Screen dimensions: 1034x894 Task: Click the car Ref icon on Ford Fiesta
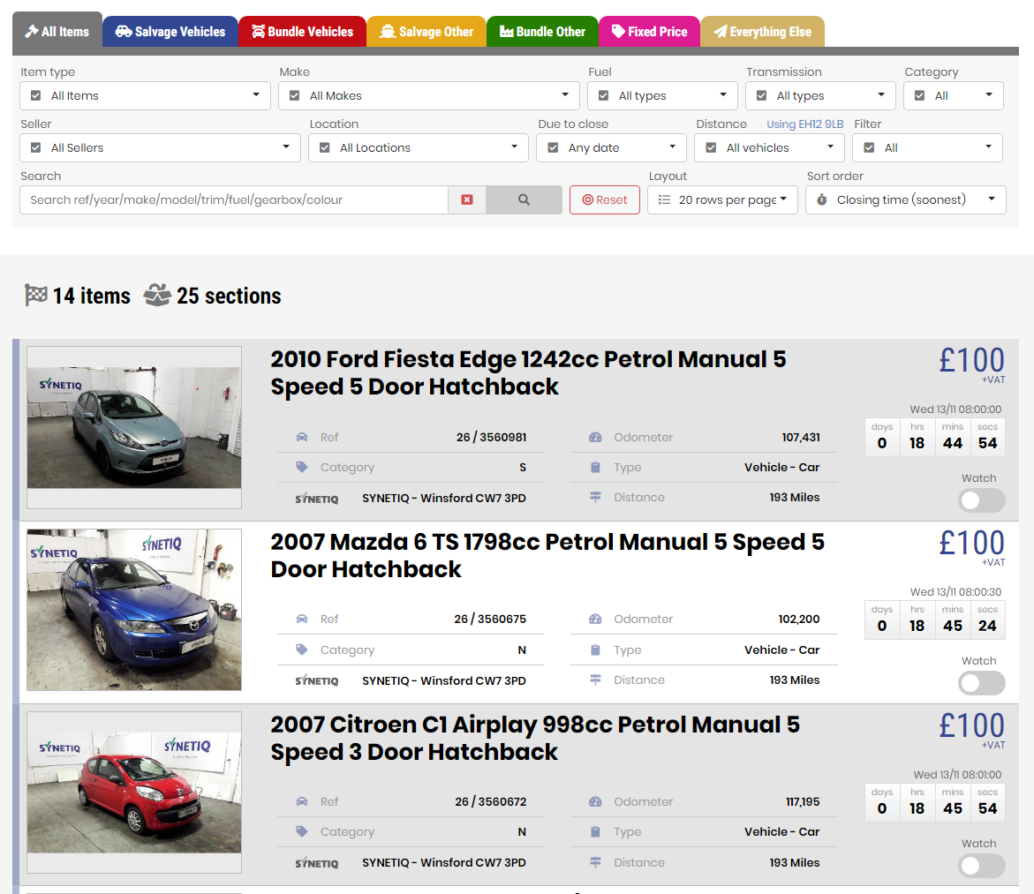(x=302, y=437)
